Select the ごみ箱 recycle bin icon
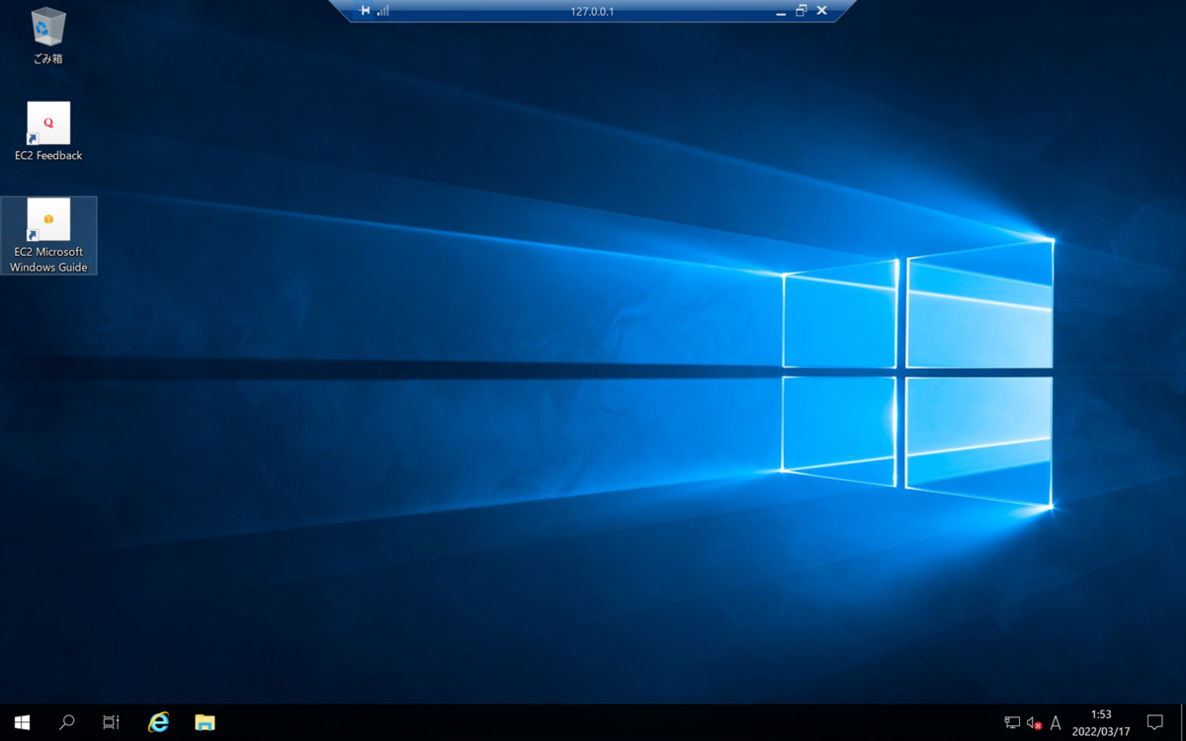The height and width of the screenshot is (741, 1186). click(47, 37)
